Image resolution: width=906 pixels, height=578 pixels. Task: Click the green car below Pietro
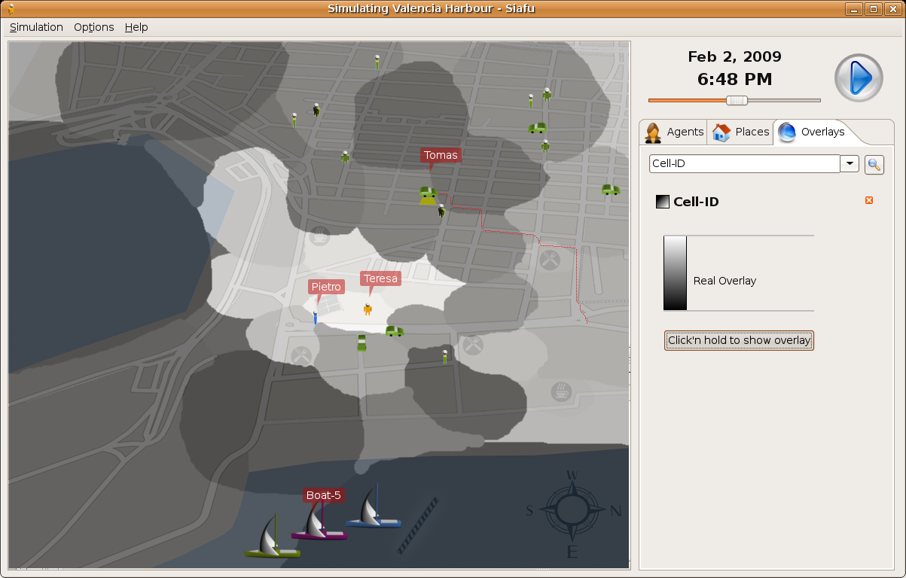tap(361, 342)
